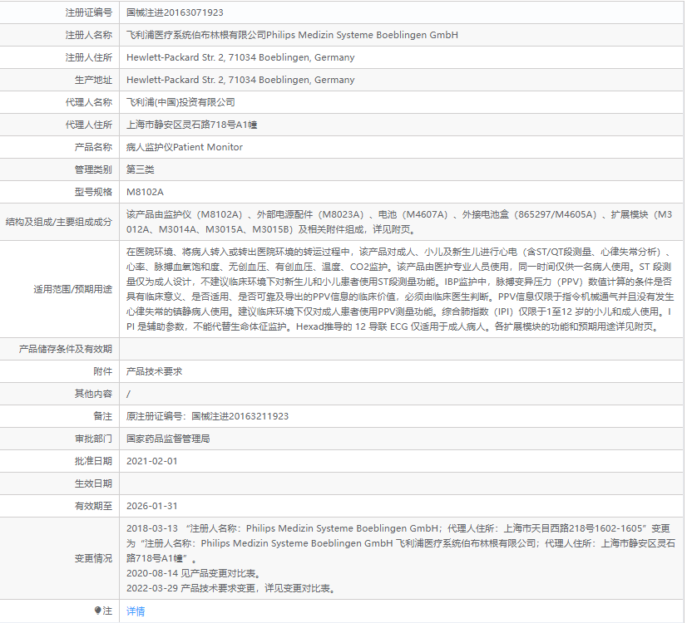Viewport: 687px width, 623px height.
Task: Click the 适用范围/预期用途 label
Action: (x=72, y=289)
